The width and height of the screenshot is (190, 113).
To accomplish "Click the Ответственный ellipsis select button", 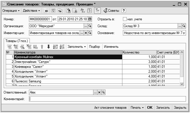I will 95,92.
